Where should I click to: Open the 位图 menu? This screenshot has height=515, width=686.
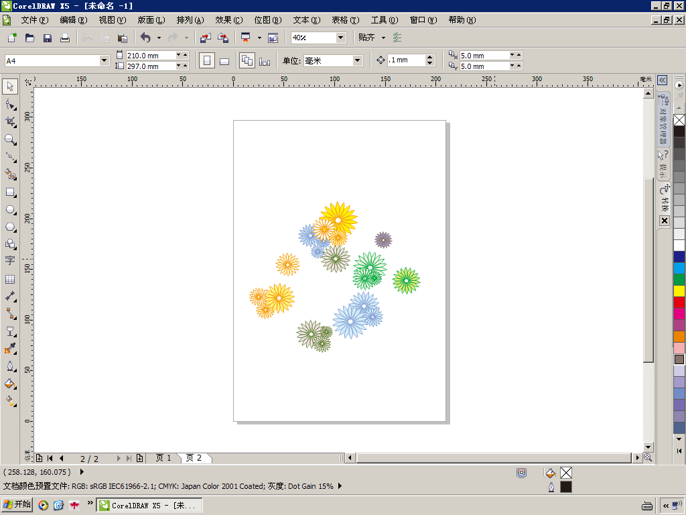(268, 20)
